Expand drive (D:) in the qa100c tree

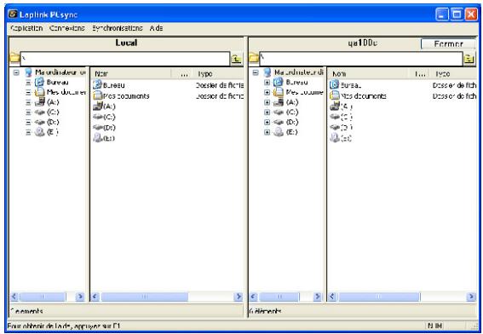click(267, 122)
